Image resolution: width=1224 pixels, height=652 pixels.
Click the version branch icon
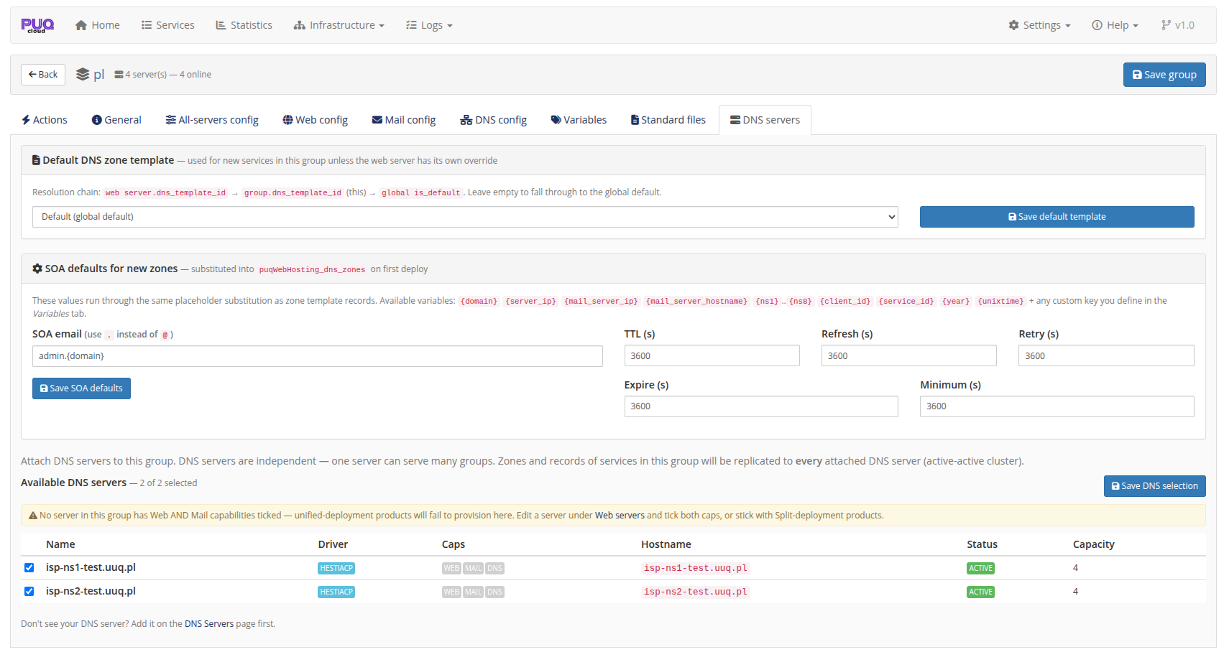click(x=1166, y=25)
